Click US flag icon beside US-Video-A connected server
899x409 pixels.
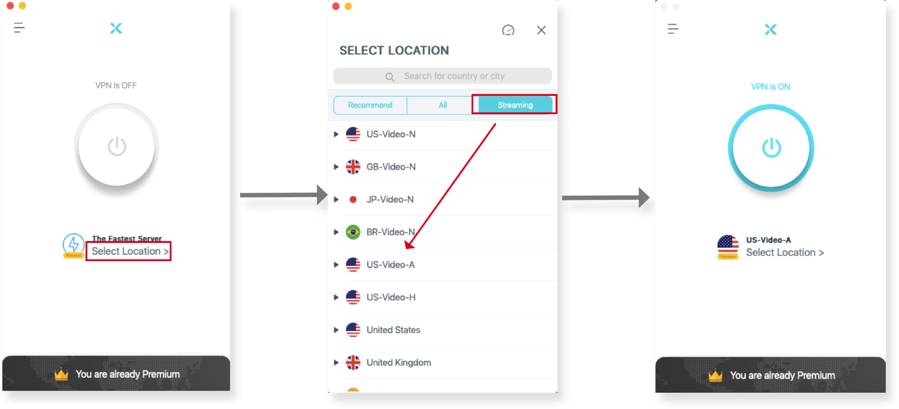tap(728, 246)
